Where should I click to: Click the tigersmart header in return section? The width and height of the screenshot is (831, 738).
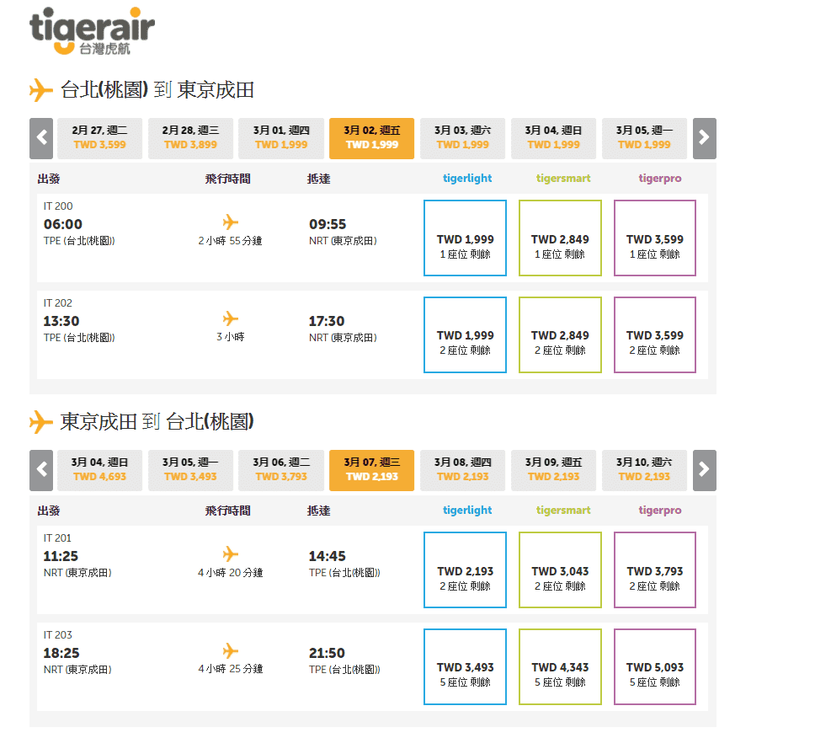(563, 511)
